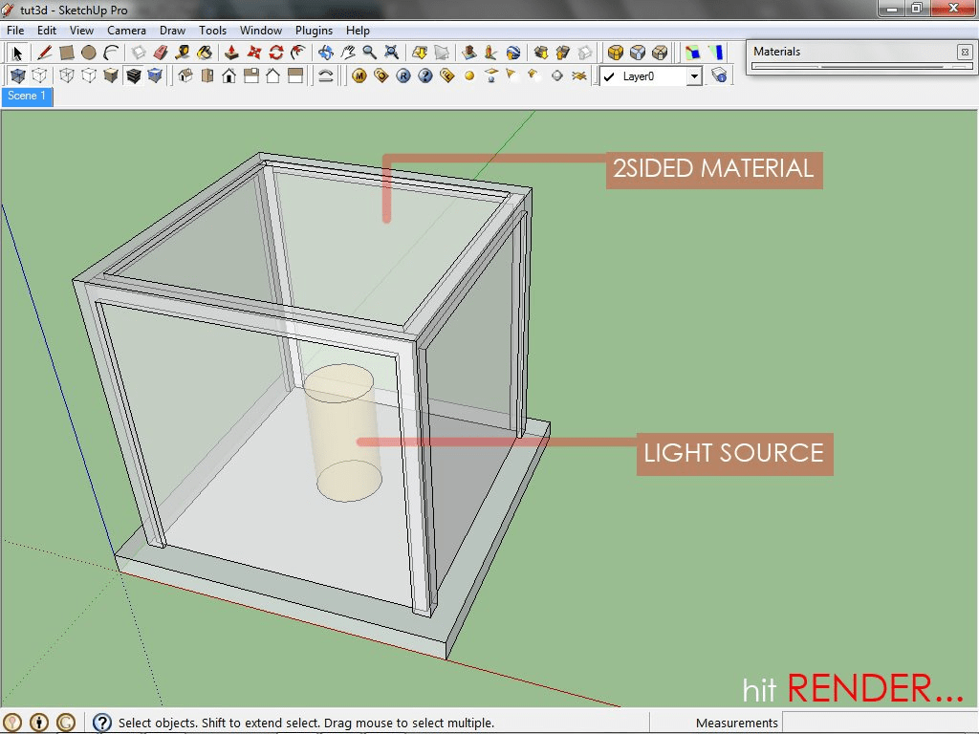The height and width of the screenshot is (734, 979).
Task: Close the Materials panel
Action: coord(965,52)
